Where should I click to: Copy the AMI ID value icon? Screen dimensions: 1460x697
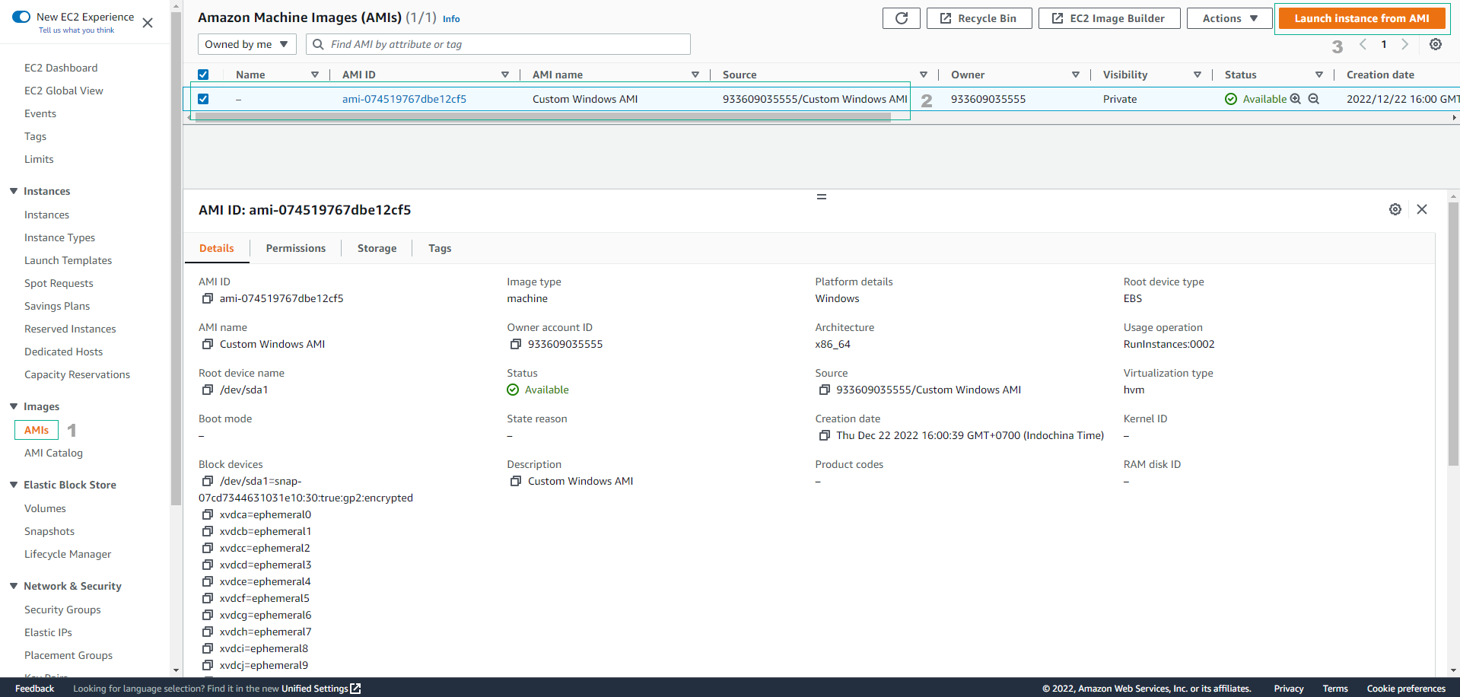[x=207, y=298]
